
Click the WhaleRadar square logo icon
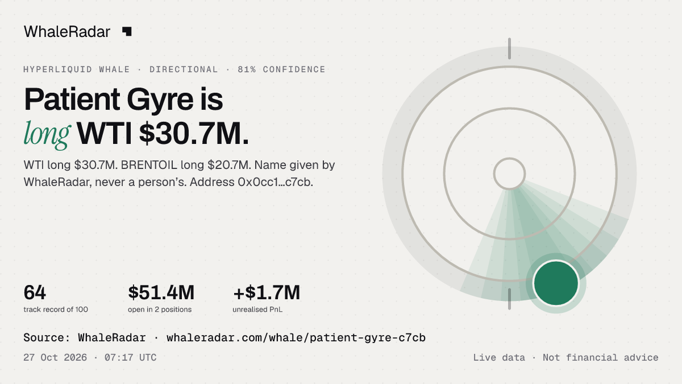click(x=127, y=32)
